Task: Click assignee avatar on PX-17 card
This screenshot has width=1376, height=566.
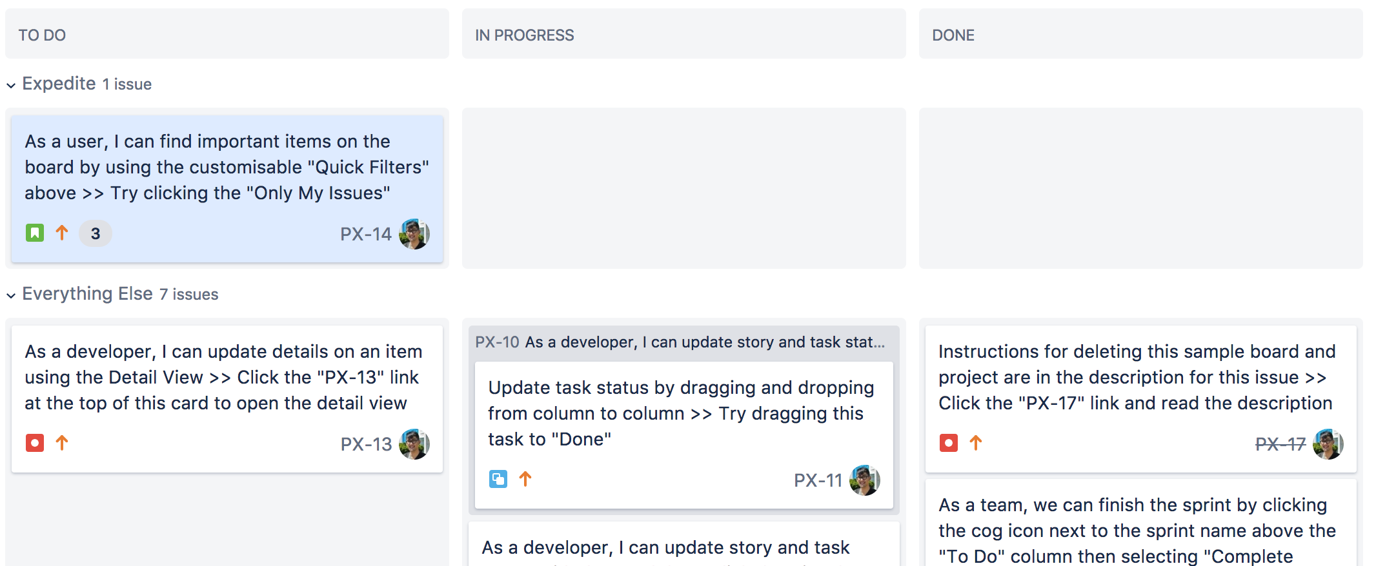Action: [1328, 444]
